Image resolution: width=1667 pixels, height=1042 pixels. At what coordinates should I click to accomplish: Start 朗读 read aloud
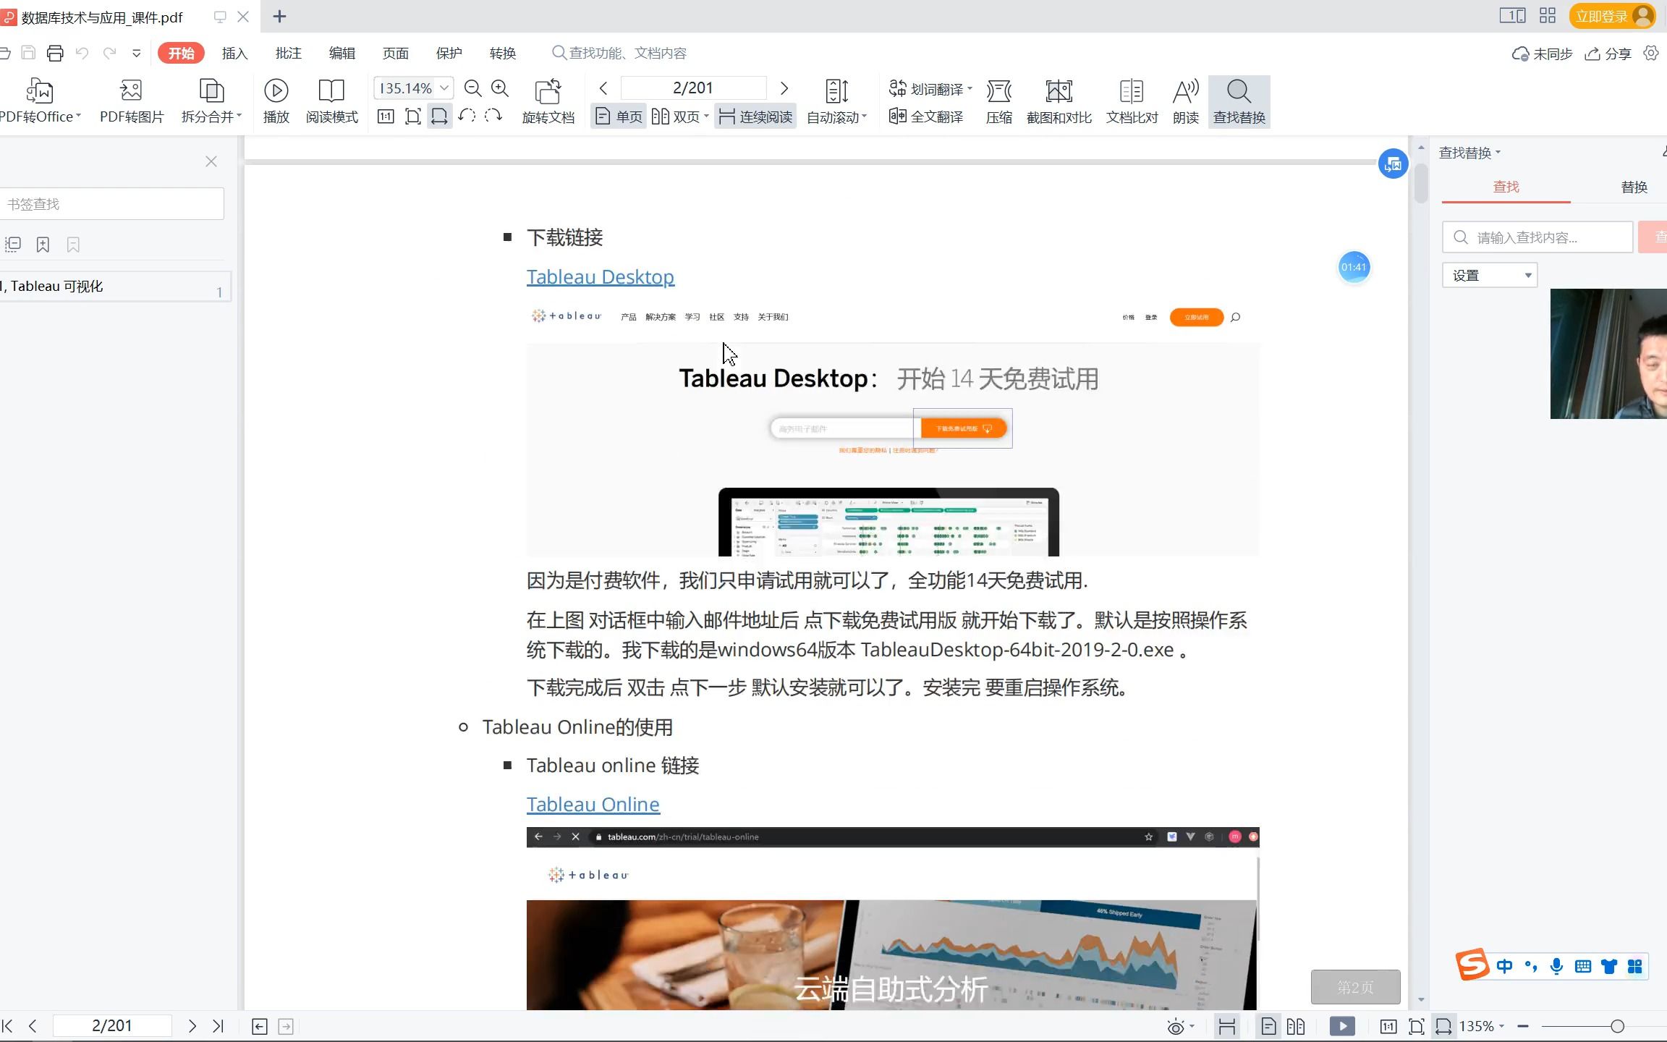1185,101
